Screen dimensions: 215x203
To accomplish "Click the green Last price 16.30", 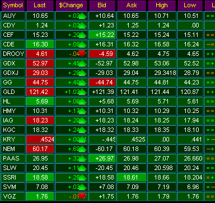I will (x=40, y=44).
